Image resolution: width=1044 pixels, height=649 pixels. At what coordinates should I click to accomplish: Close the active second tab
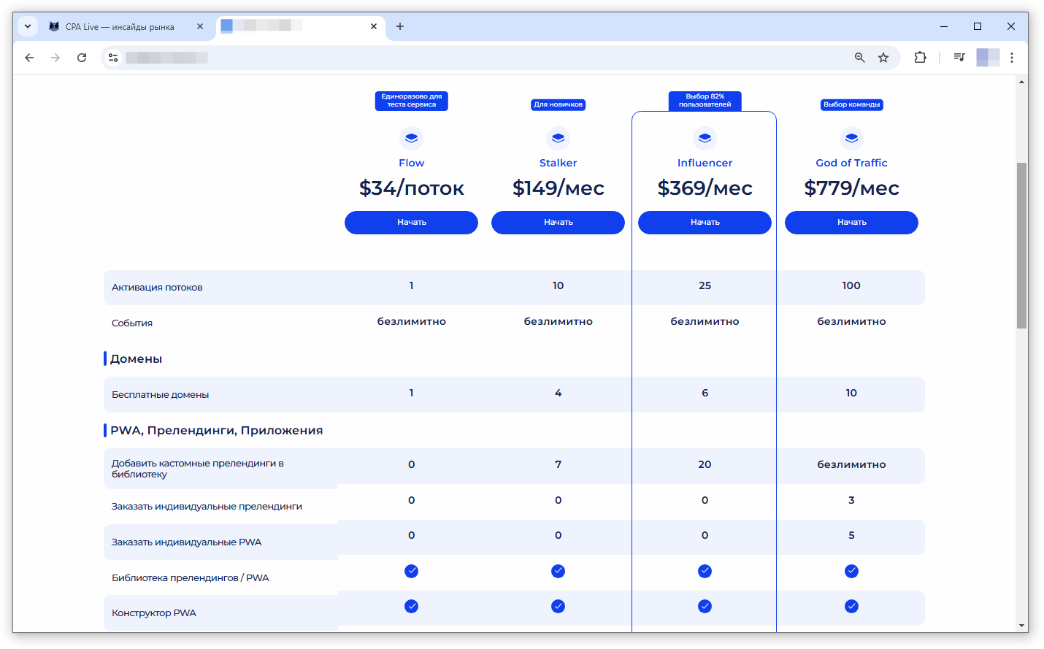pyautogui.click(x=374, y=26)
